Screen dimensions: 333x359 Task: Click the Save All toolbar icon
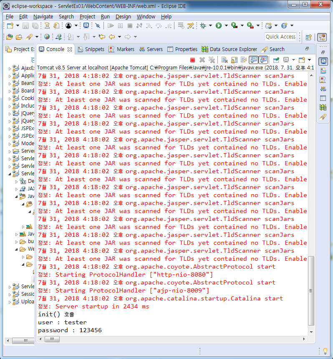click(x=35, y=26)
